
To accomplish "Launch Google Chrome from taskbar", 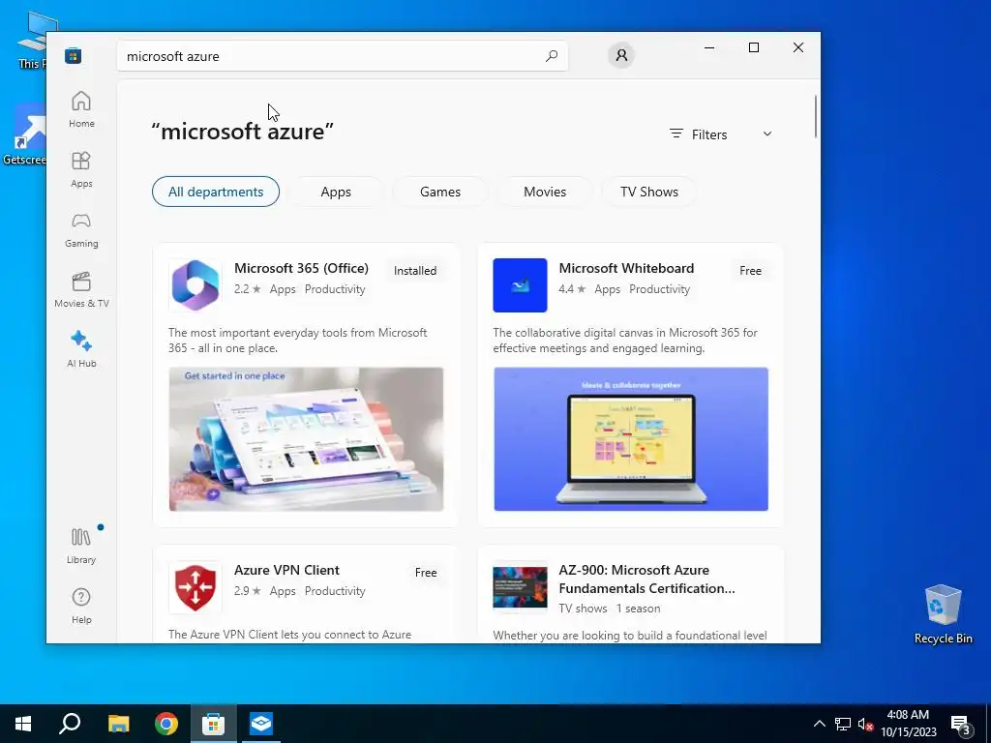I will click(x=166, y=724).
